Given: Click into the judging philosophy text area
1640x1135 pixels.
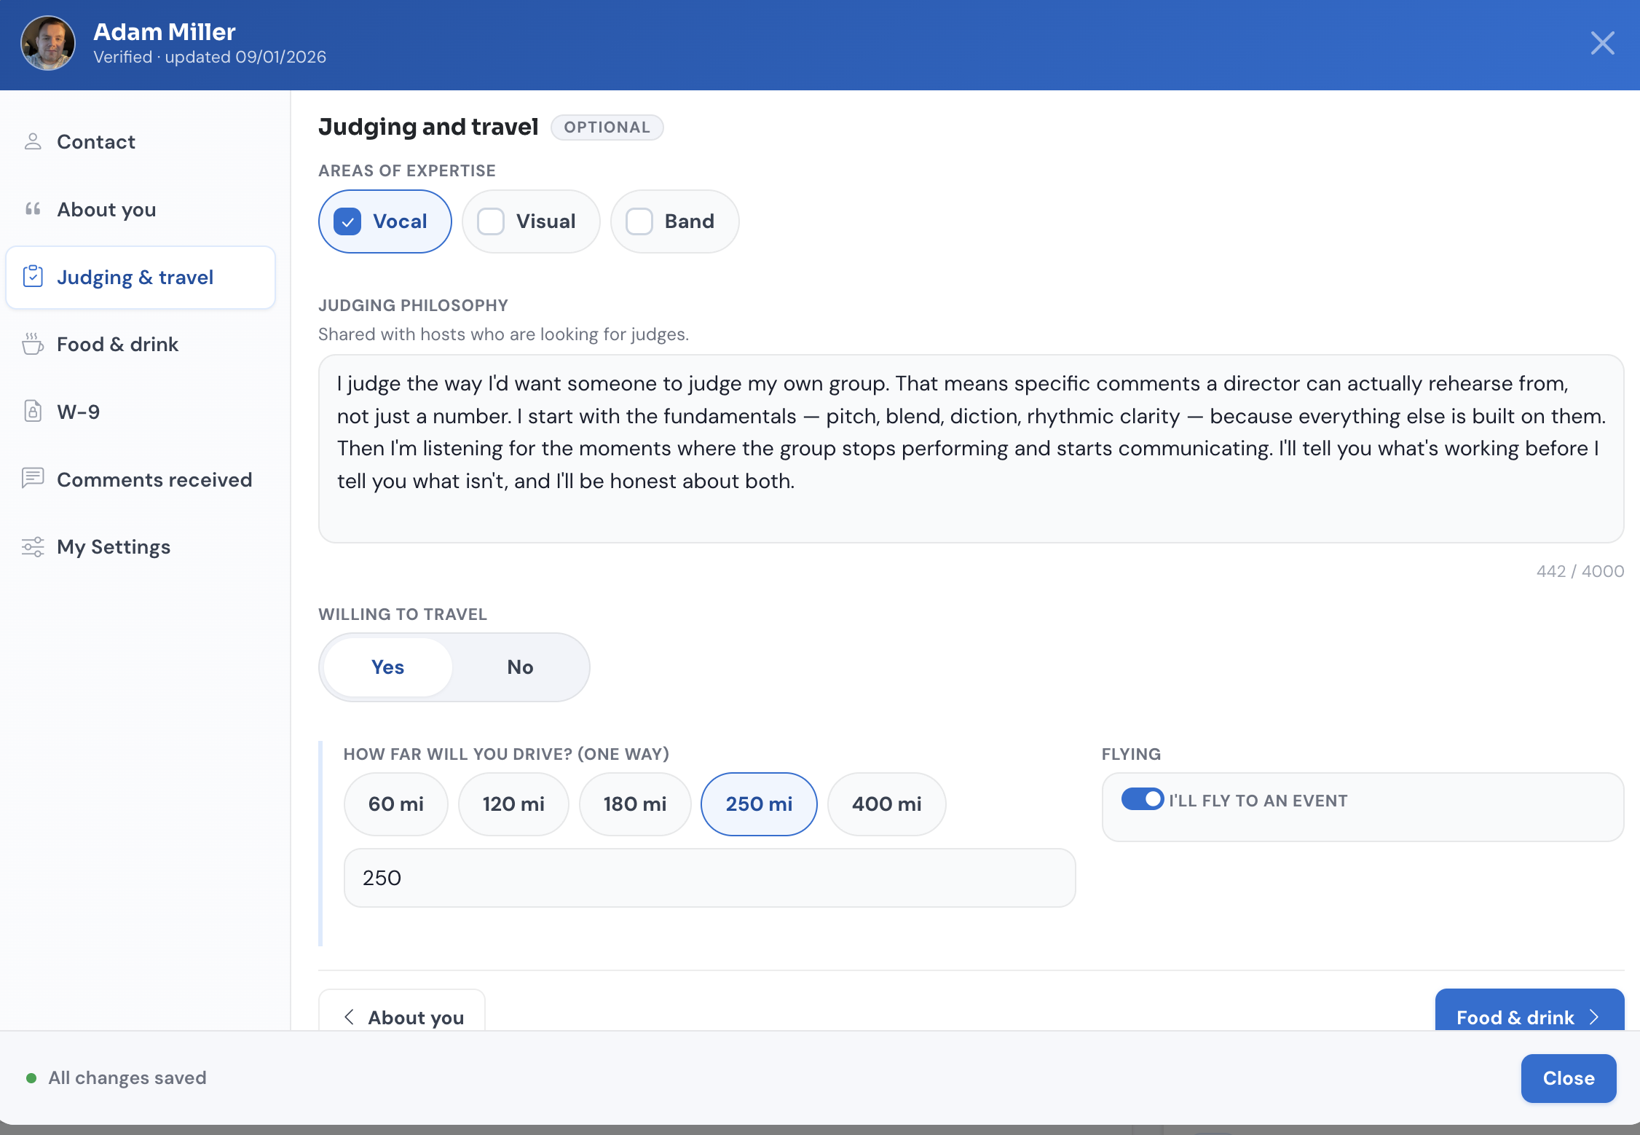Looking at the screenshot, I should click(x=971, y=449).
